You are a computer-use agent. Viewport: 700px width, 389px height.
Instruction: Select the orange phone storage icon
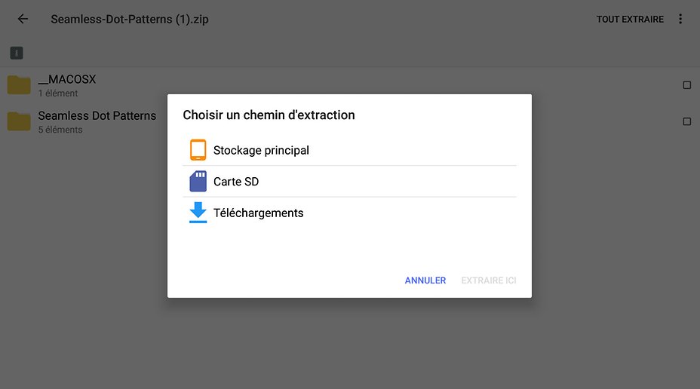[198, 150]
